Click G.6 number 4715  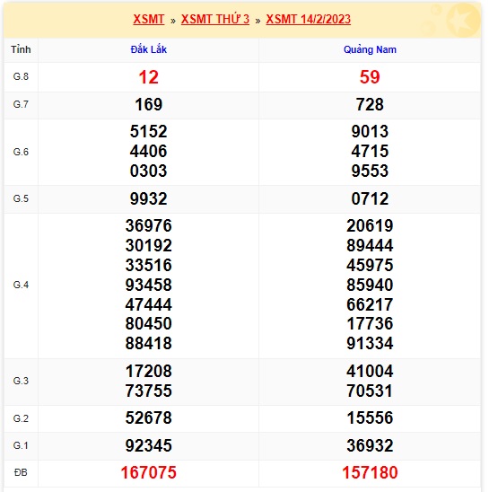point(370,151)
